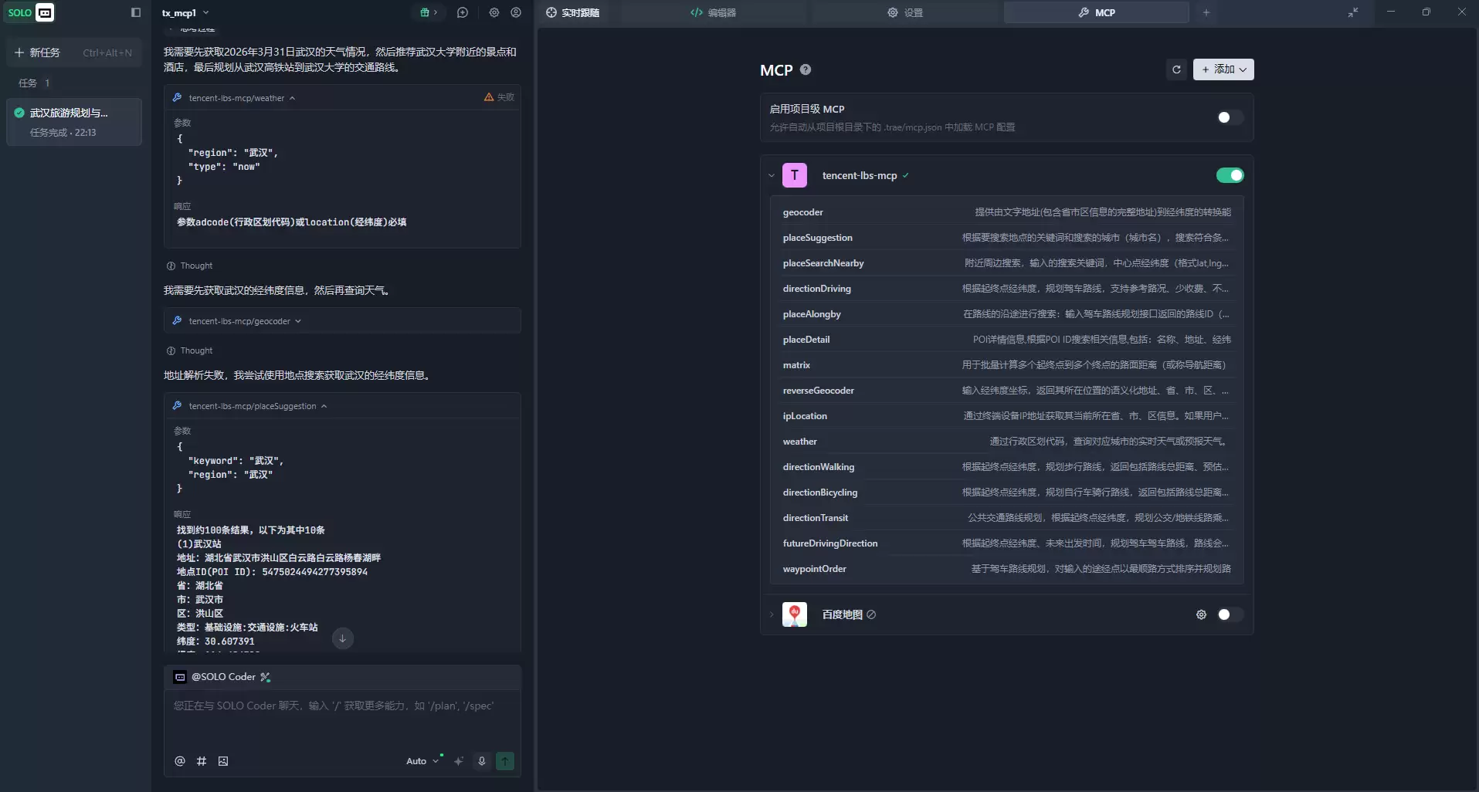This screenshot has height=792, width=1479.
Task: Switch to the 设置 tab
Action: 904,12
